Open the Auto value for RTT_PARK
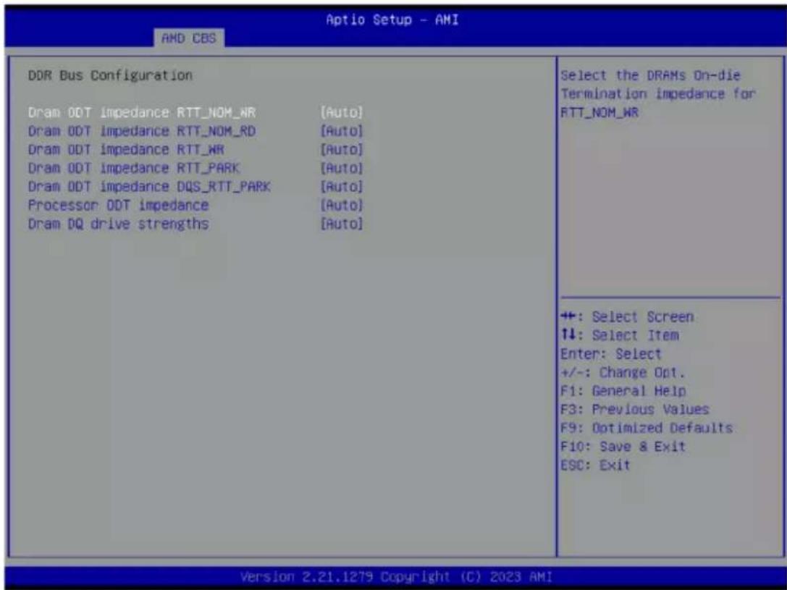 tap(341, 168)
